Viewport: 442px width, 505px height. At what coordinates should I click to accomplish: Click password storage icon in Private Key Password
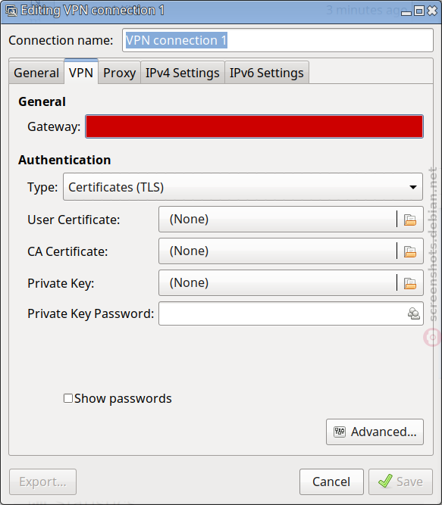coord(414,313)
